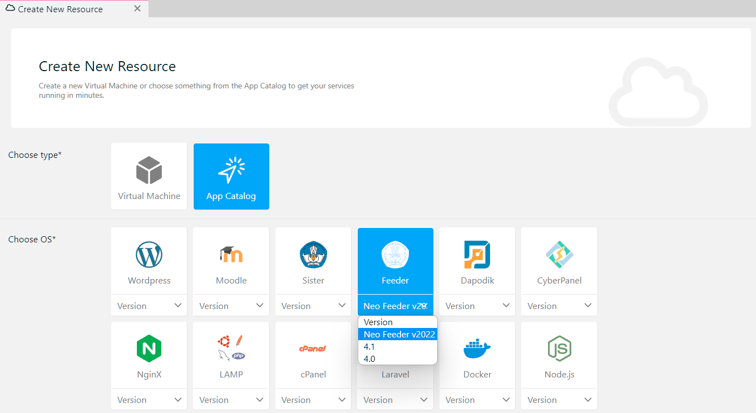Pick the Sister app icon
Viewport: 756px width, 413px height.
pos(313,255)
